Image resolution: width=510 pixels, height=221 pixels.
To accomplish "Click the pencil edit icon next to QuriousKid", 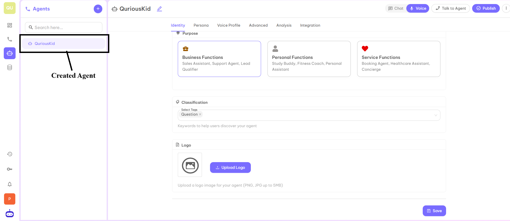I will point(160,9).
